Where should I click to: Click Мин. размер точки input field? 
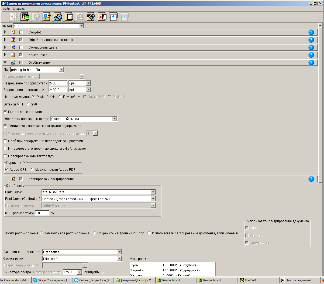pyautogui.click(x=42, y=213)
